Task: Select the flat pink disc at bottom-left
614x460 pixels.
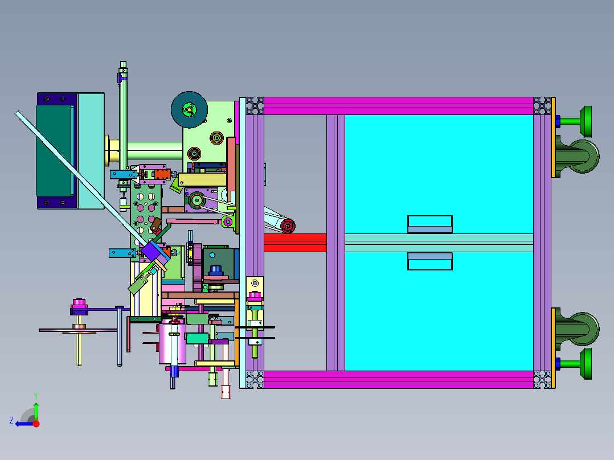Action: click(x=79, y=331)
